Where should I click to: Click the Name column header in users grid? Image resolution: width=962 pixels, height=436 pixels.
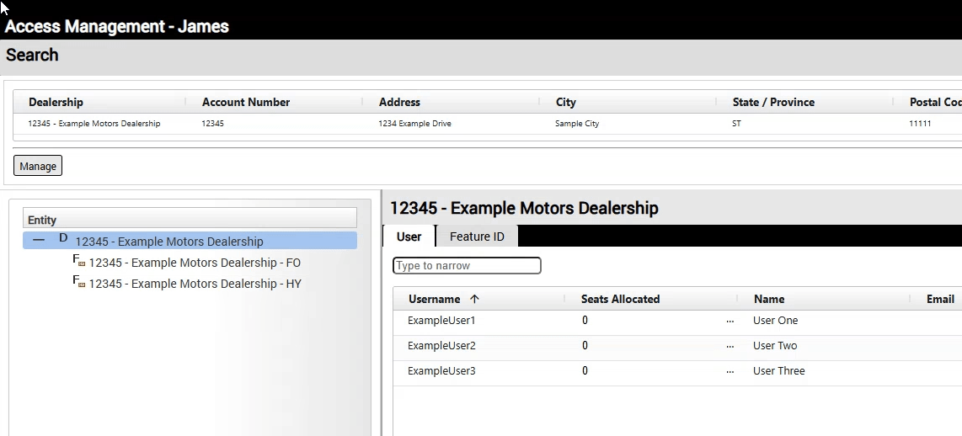tap(768, 299)
